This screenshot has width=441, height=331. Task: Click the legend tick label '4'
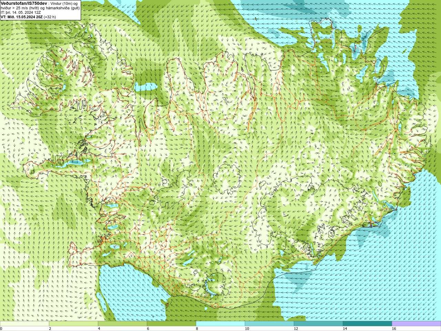click(x=99, y=329)
